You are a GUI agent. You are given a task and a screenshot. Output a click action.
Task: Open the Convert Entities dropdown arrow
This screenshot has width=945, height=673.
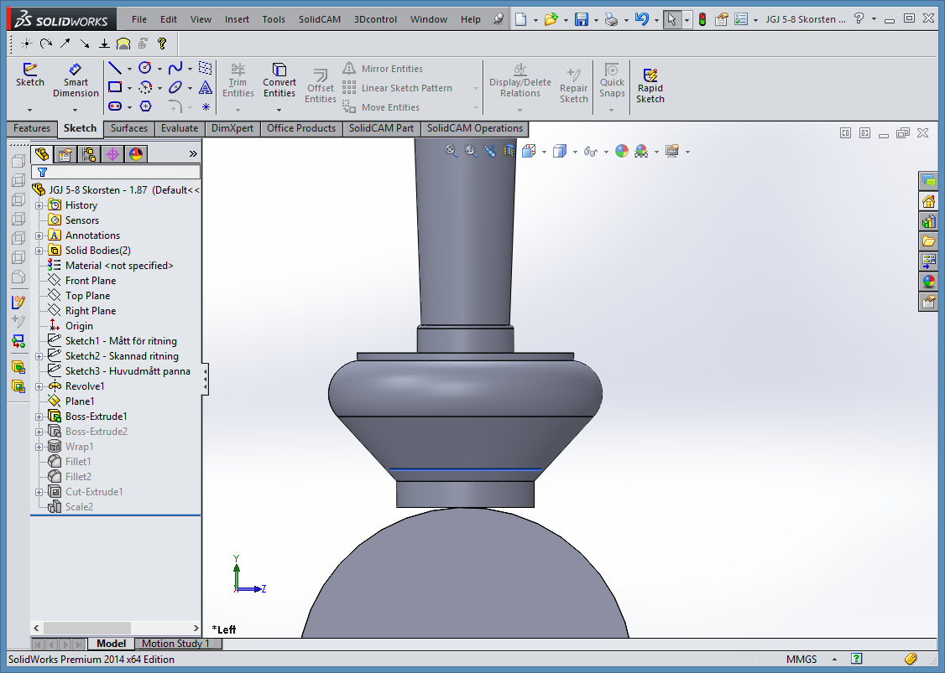[279, 110]
